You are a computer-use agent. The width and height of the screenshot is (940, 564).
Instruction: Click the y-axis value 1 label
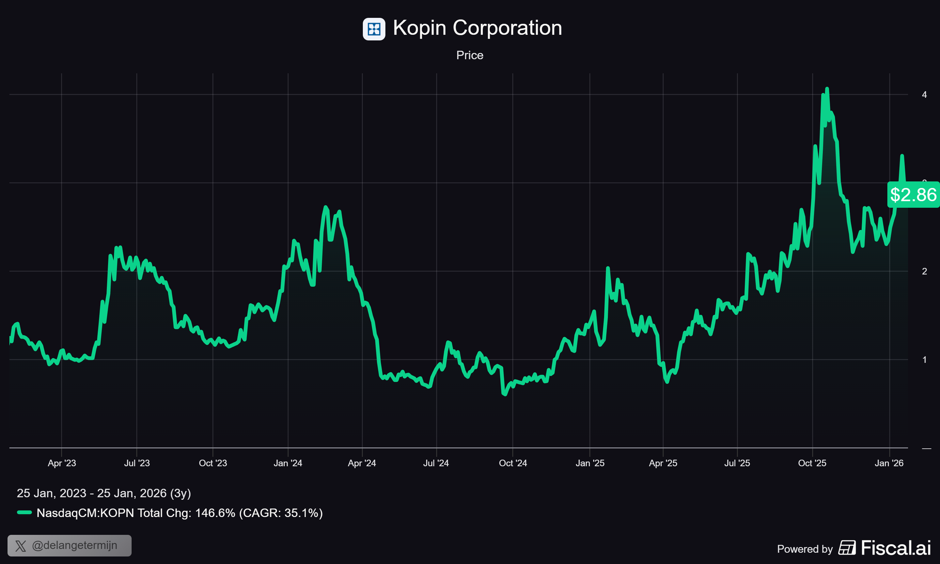tap(924, 360)
